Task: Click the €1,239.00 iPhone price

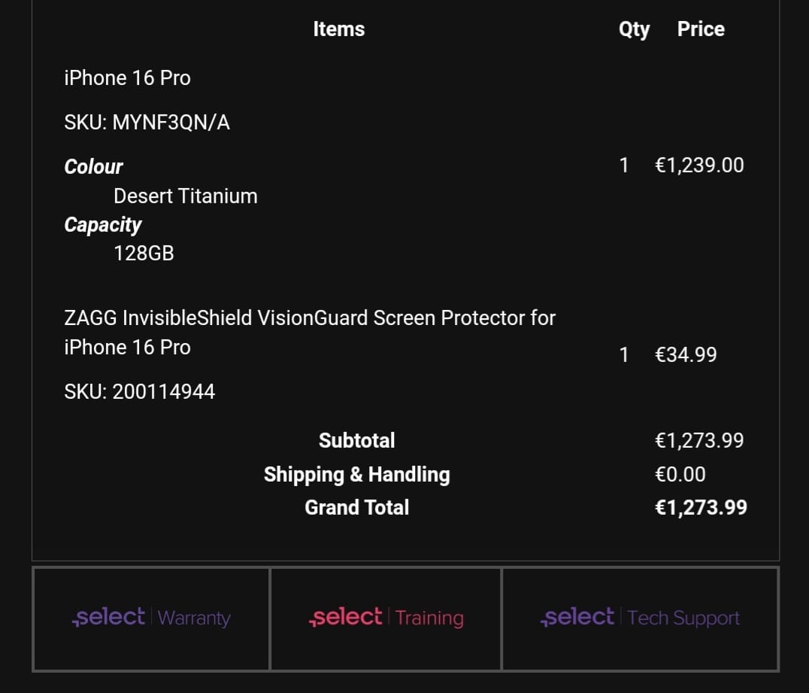Action: tap(699, 166)
